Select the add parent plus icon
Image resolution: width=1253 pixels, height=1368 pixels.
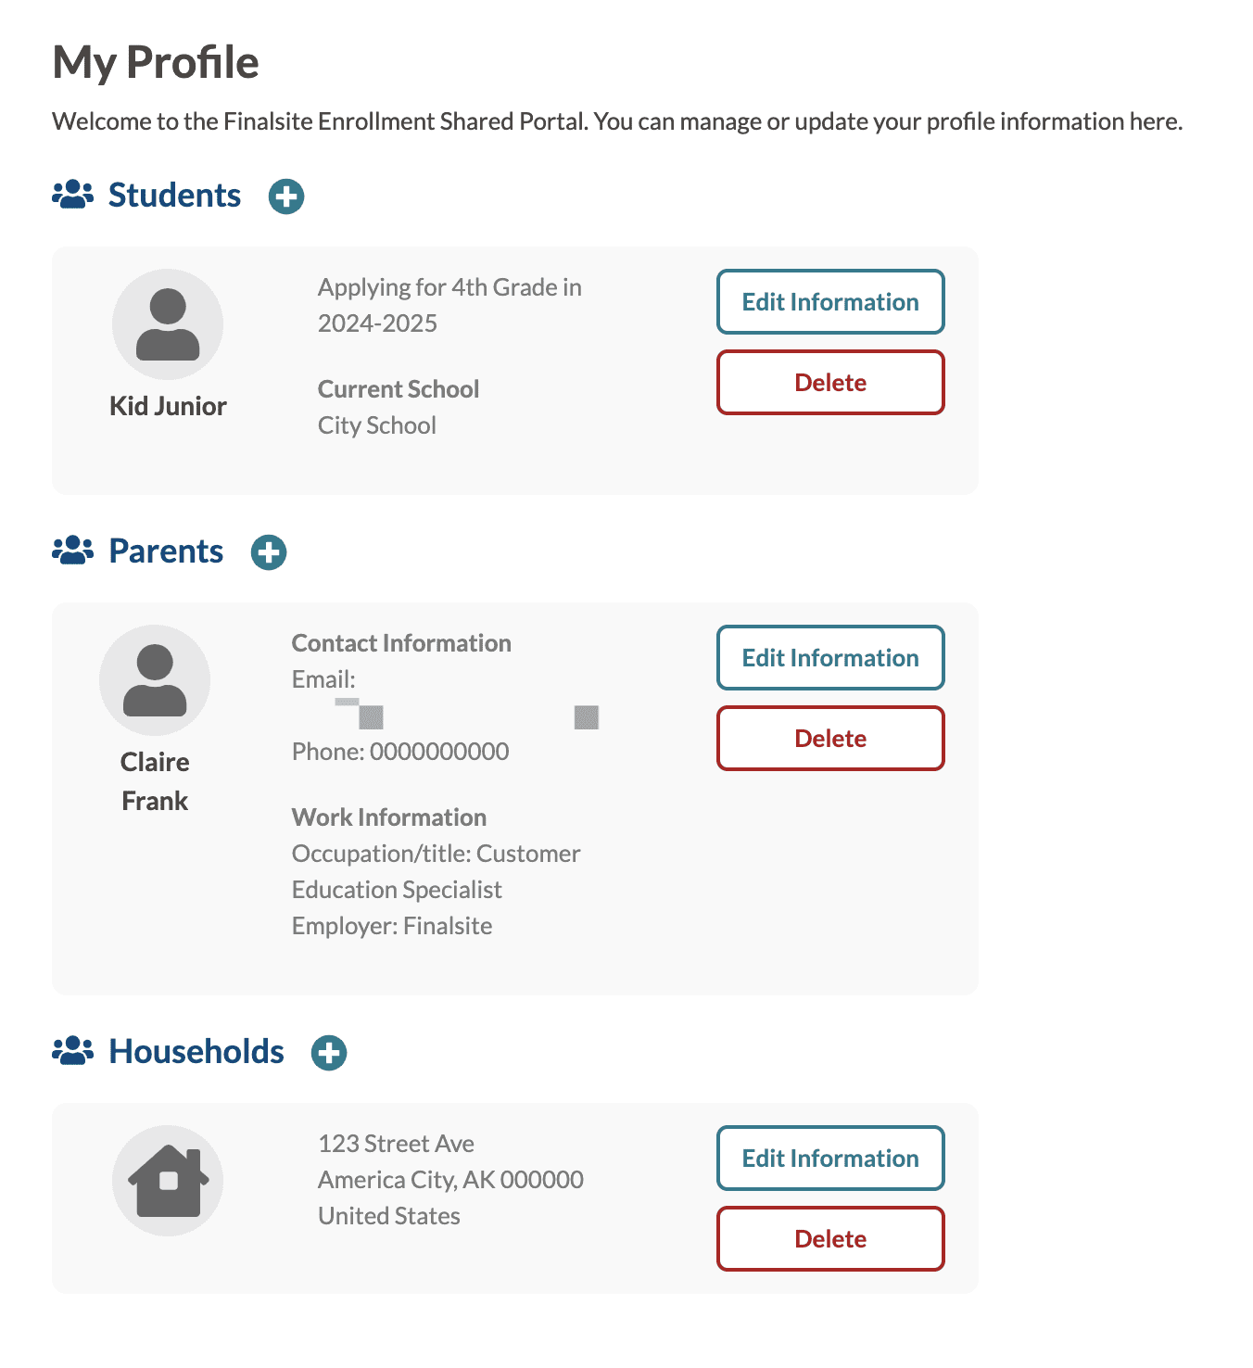pos(268,551)
